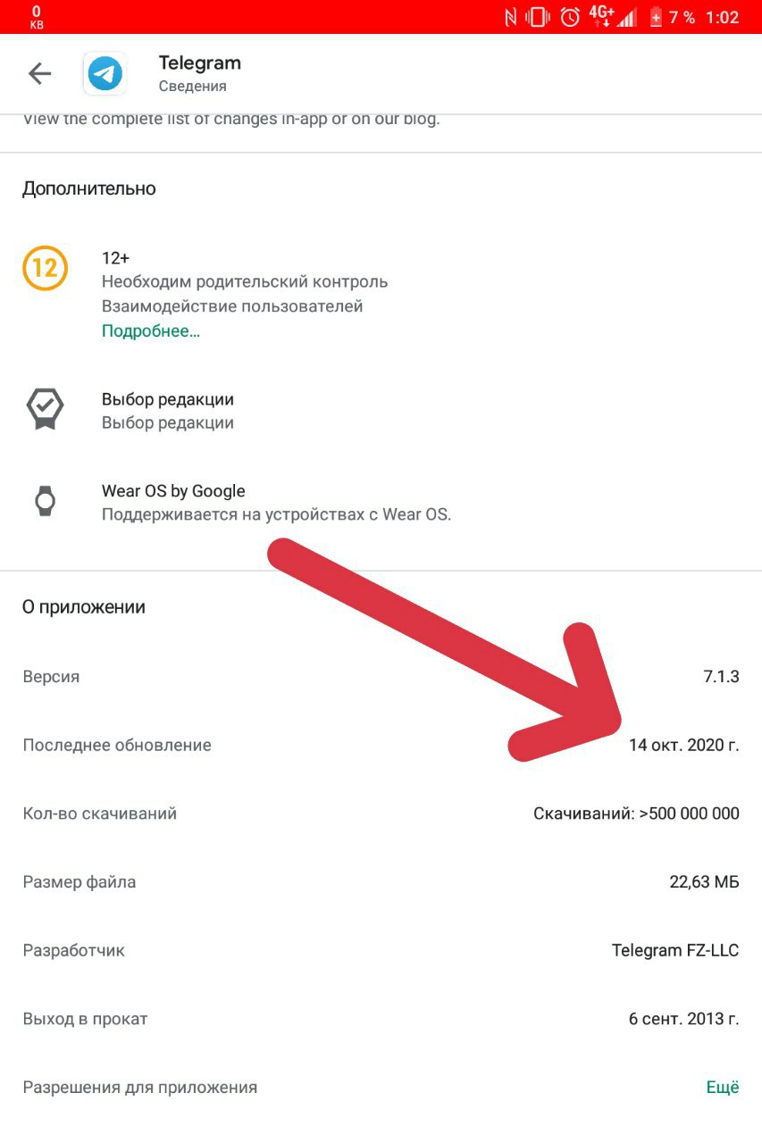Tap the 12+ age rating badge
This screenshot has width=762, height=1143.
(45, 268)
